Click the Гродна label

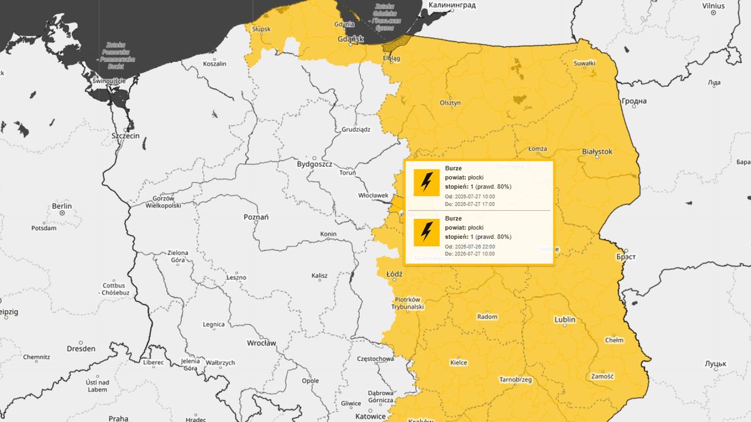(x=635, y=101)
